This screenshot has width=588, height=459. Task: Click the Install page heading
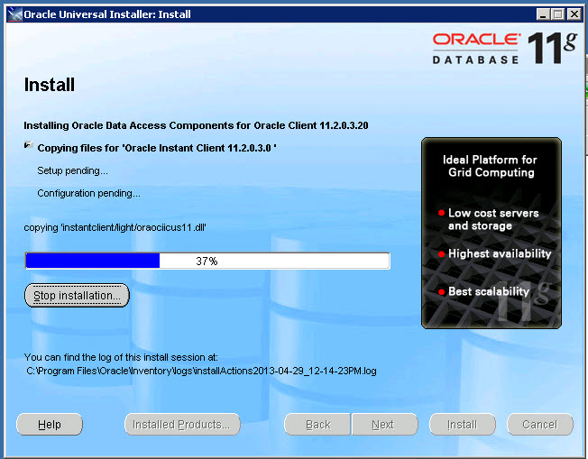[x=49, y=85]
